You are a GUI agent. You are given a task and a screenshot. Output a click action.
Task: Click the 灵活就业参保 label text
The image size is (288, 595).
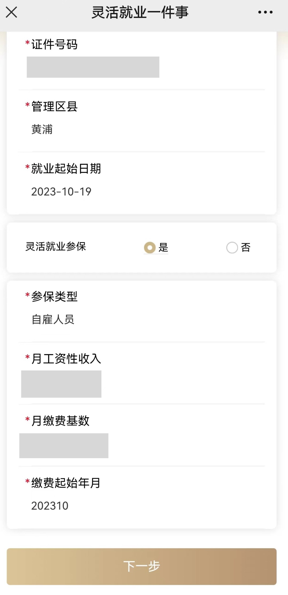[x=56, y=247]
